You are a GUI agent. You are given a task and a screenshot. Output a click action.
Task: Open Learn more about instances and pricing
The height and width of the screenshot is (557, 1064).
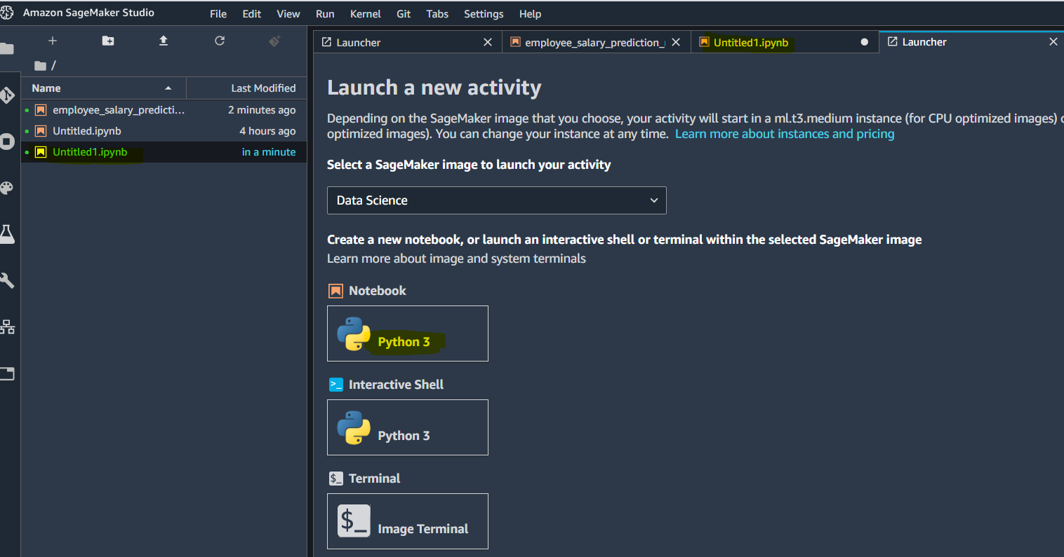(x=785, y=134)
